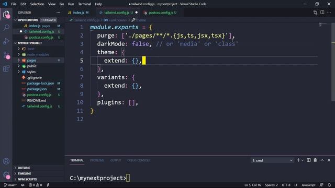Maximize the terminal panel size
Screen dimensions: 335x188
tap(322, 160)
